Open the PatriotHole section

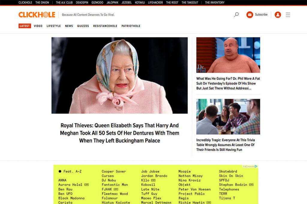click(x=131, y=26)
